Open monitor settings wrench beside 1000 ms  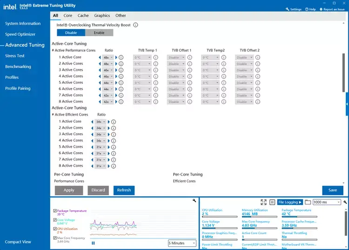[x=345, y=202]
